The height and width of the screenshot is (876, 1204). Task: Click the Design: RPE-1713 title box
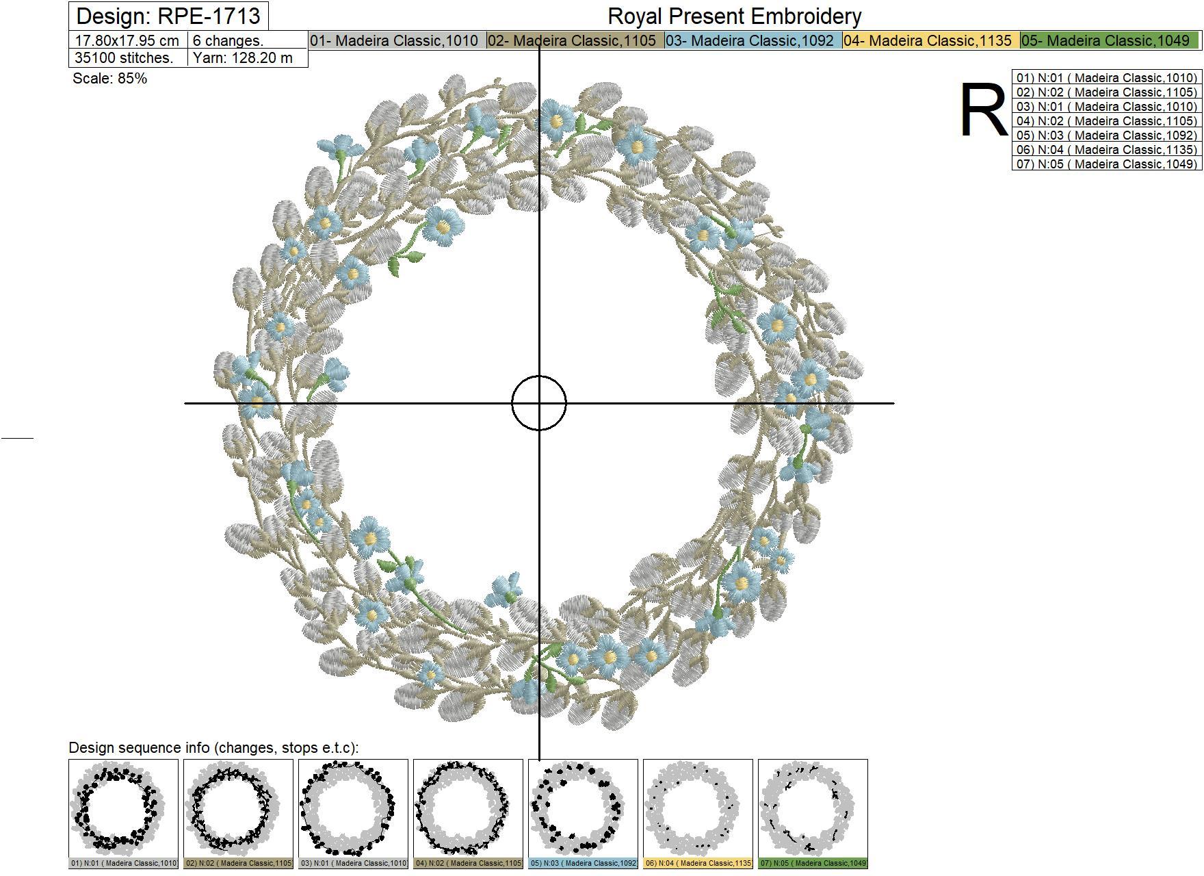168,16
